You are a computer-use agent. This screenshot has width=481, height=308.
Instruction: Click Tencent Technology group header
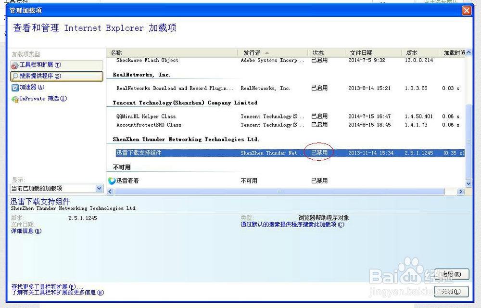[x=185, y=103]
